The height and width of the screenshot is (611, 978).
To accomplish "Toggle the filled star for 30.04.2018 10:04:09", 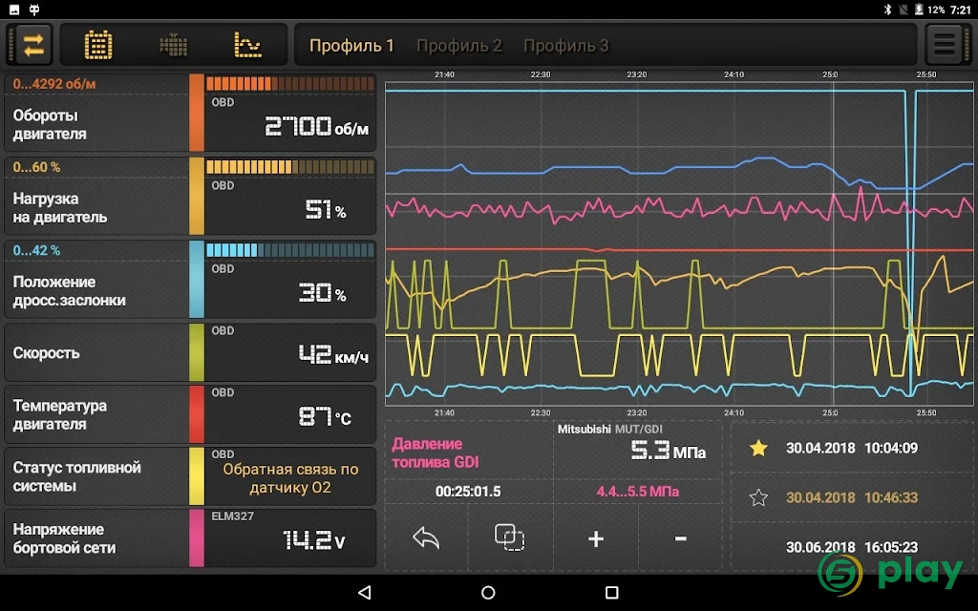I will [758, 448].
